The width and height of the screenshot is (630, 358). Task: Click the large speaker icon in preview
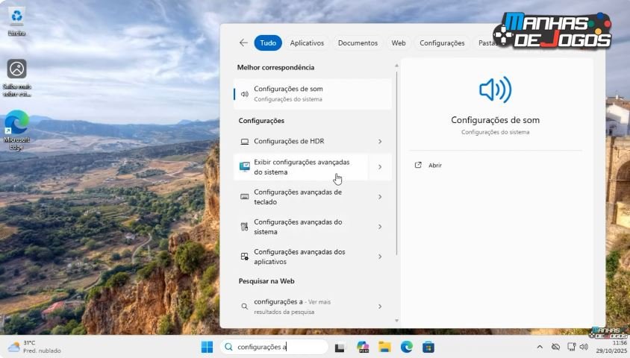495,90
